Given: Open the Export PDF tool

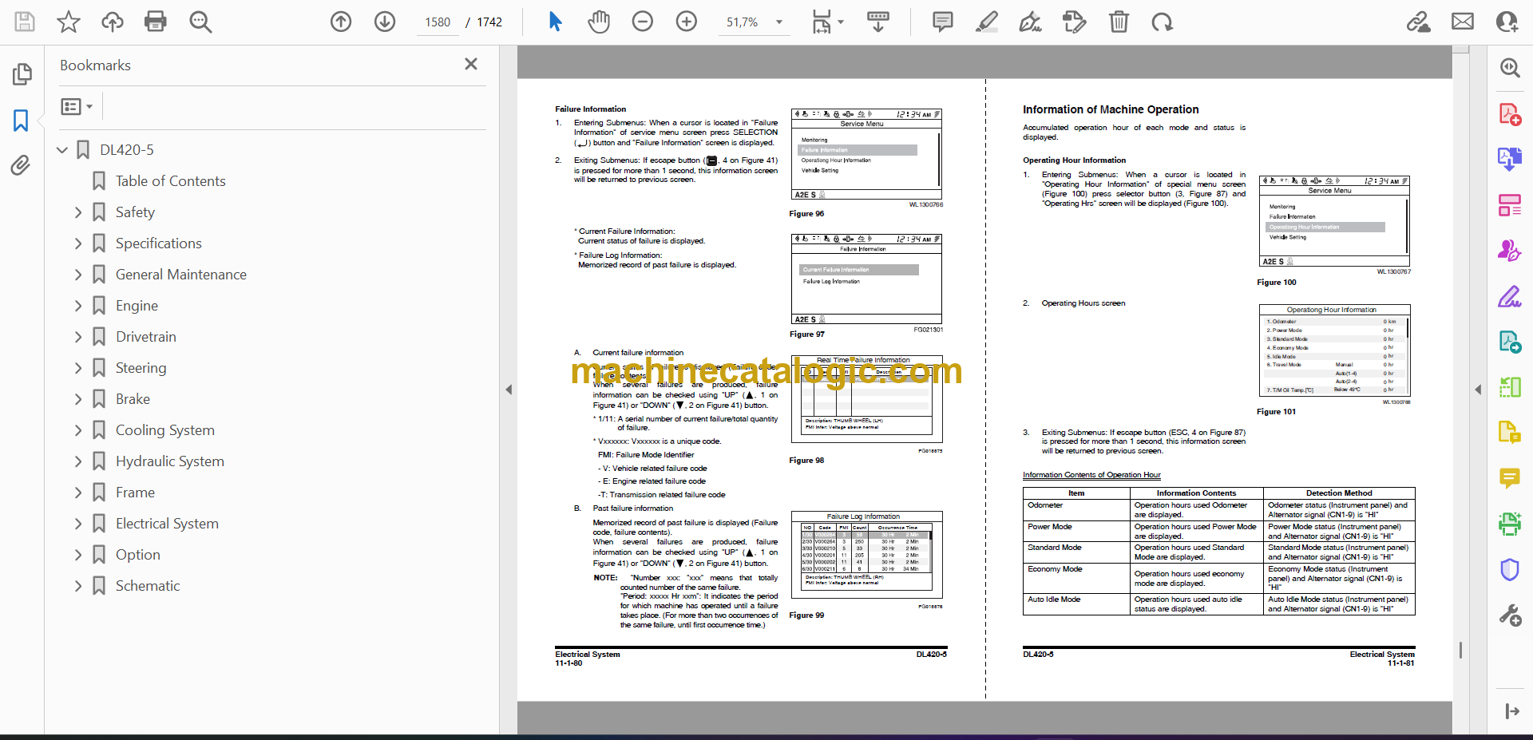Looking at the screenshot, I should click(x=1510, y=159).
